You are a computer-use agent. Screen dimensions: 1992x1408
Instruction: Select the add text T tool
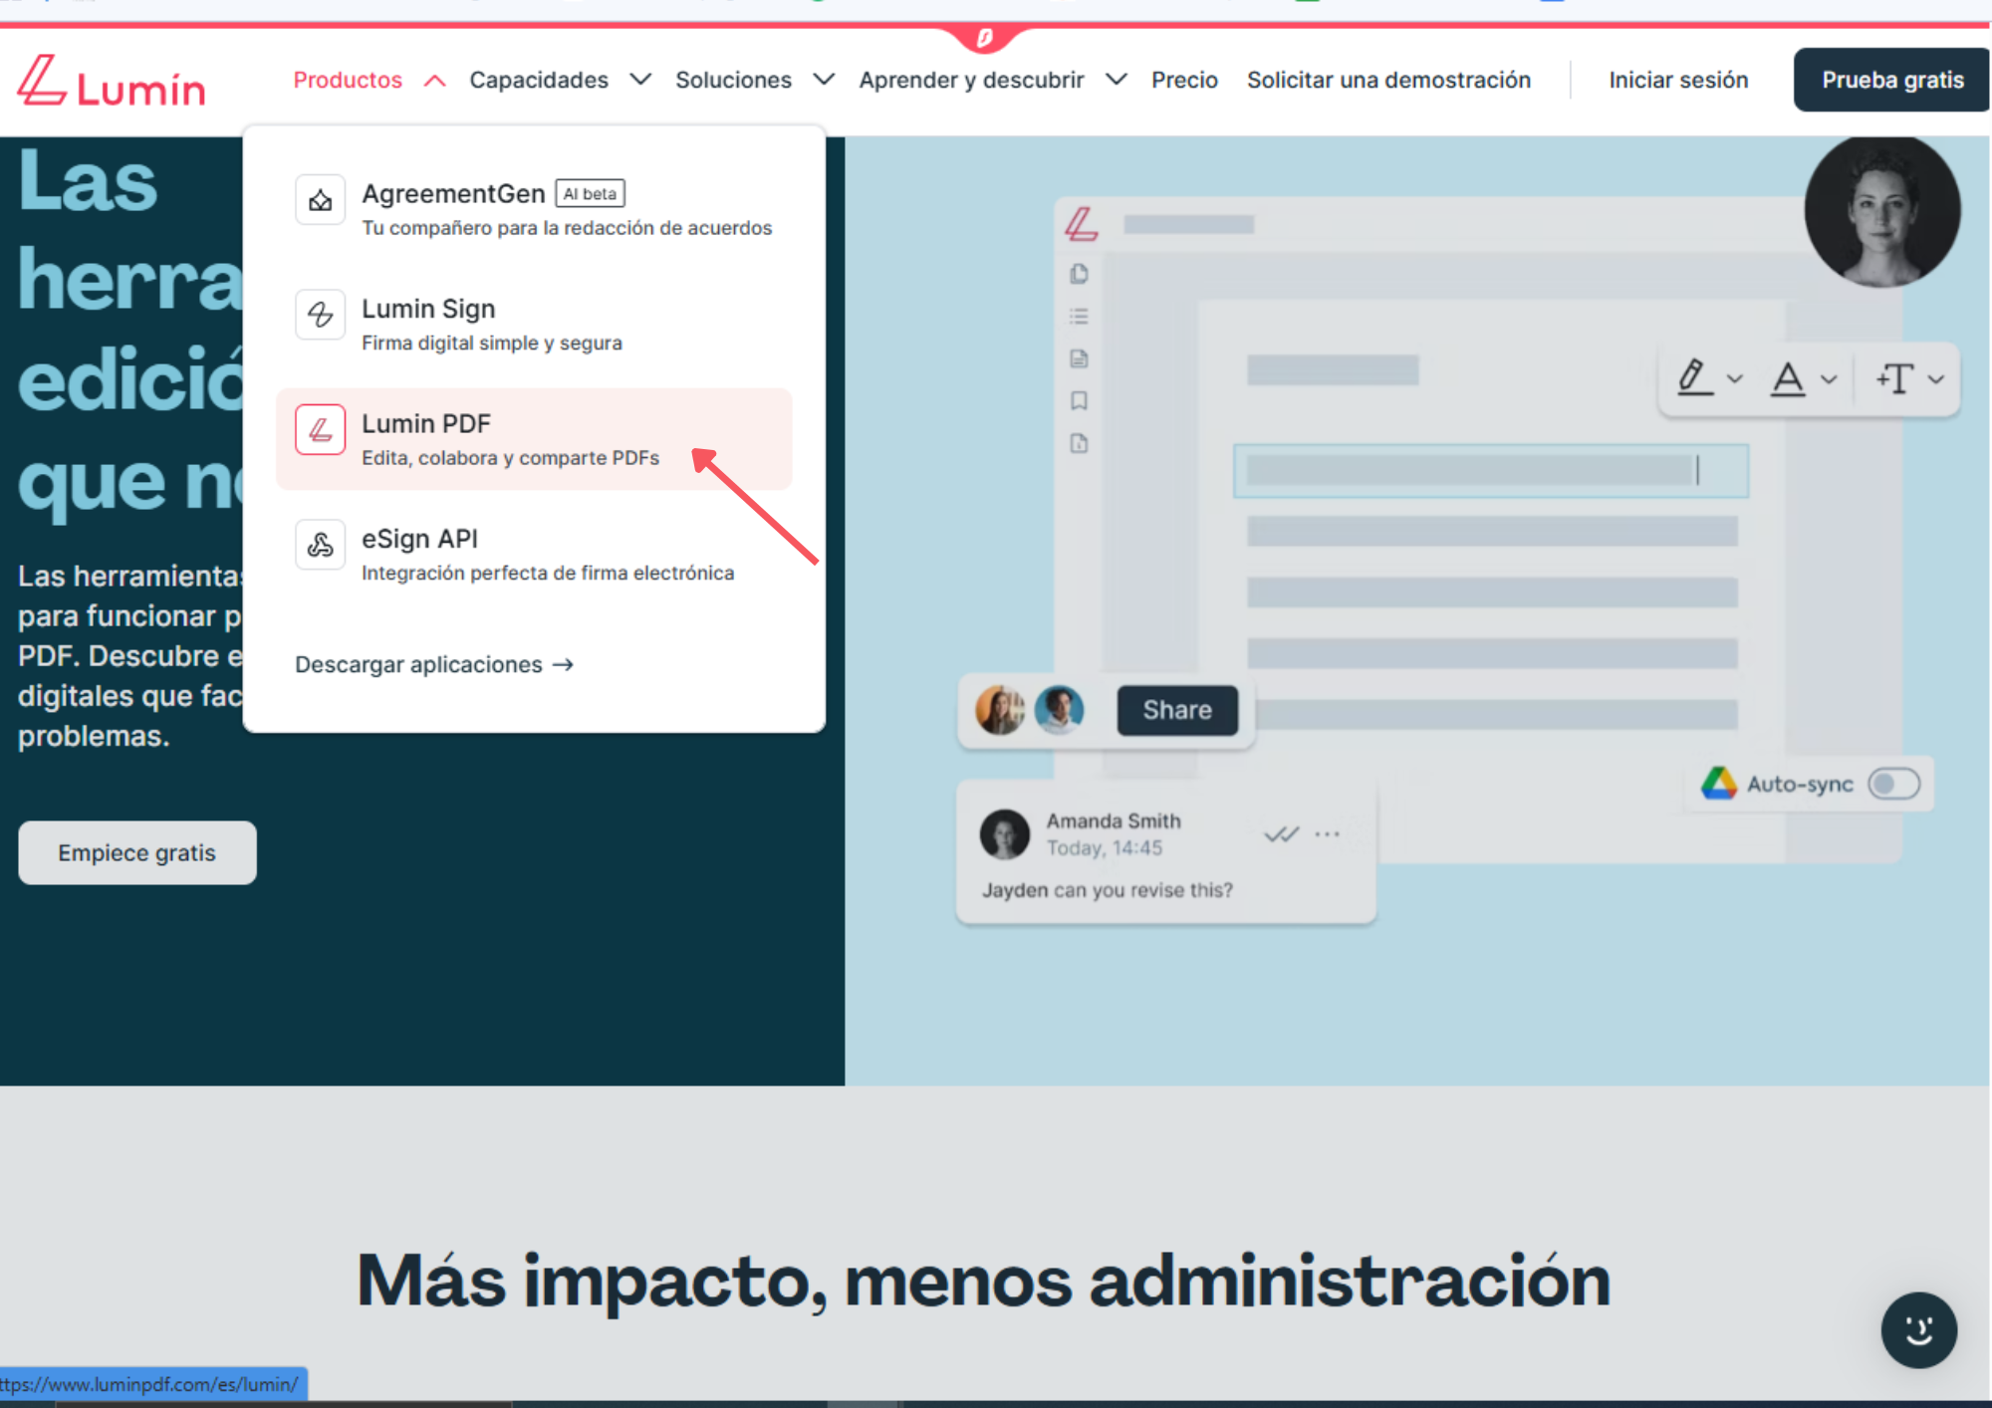1894,378
